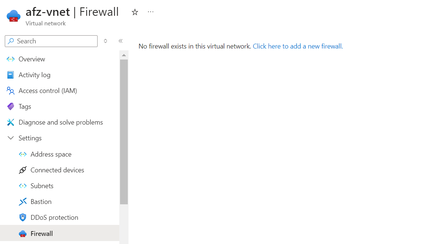Viewport: 422px width, 244px height.
Task: Click the purple Tags icon
Action: click(11, 107)
